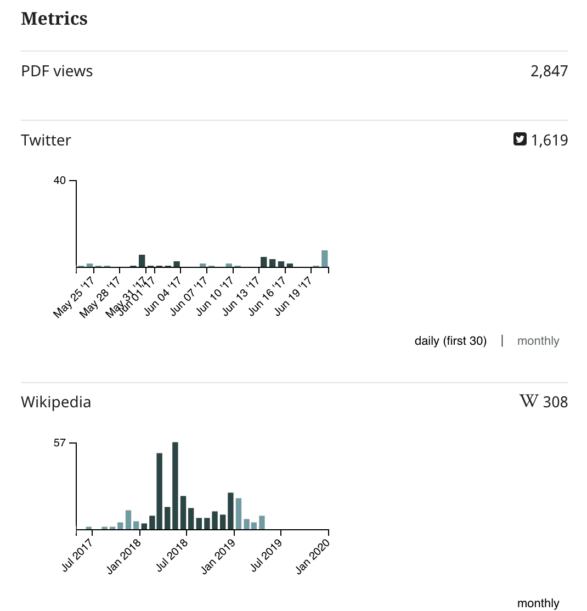Click the dark Twitter bar near May 31 '17
The image size is (587, 611).
click(x=142, y=261)
